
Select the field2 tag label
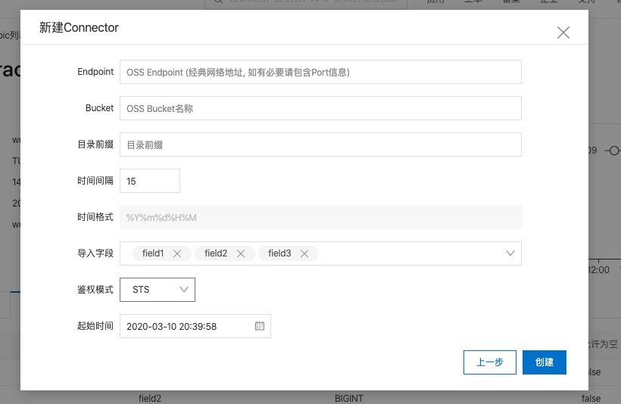[216, 253]
